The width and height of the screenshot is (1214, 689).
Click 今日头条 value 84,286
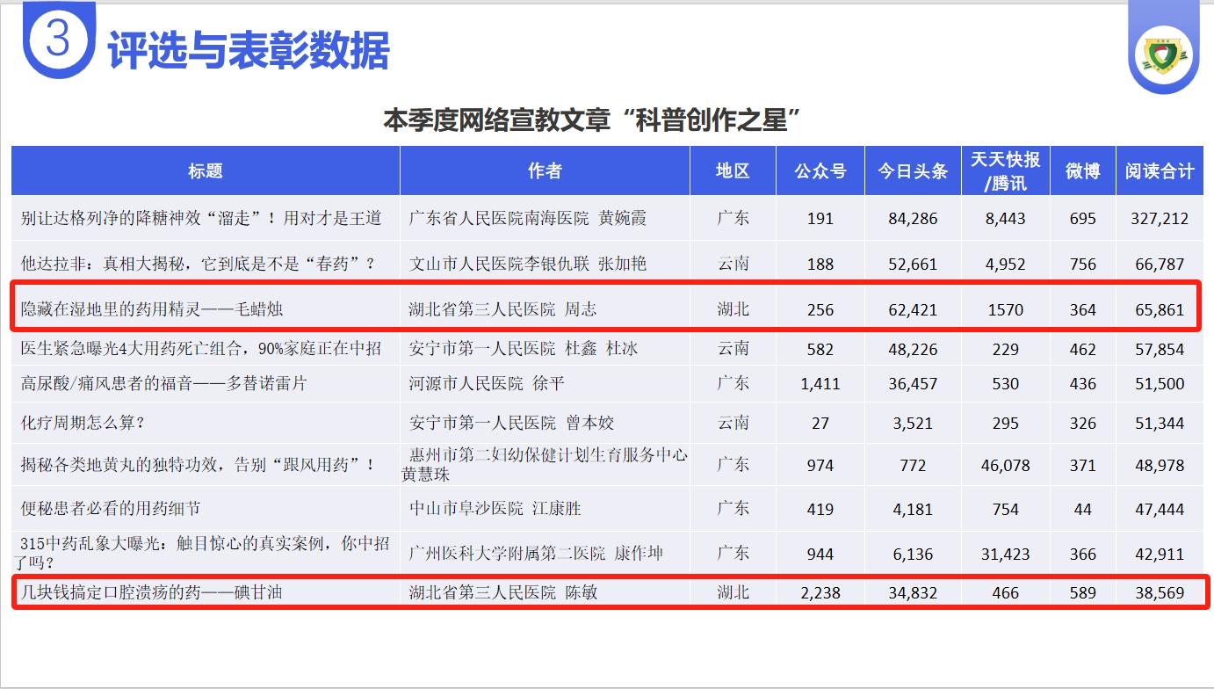pyautogui.click(x=913, y=218)
